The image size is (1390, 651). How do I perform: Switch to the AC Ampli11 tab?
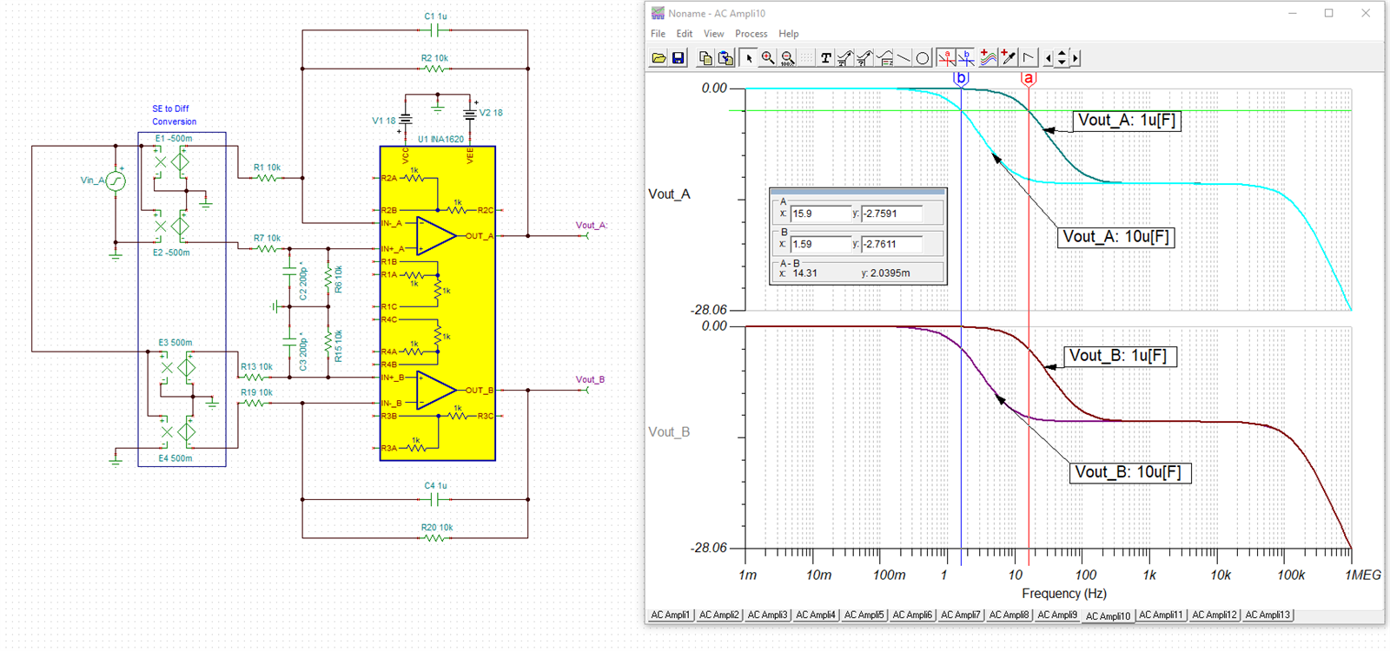click(1162, 615)
